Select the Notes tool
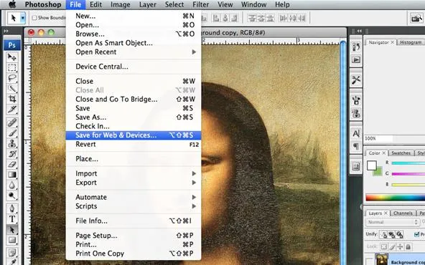 click(12, 253)
